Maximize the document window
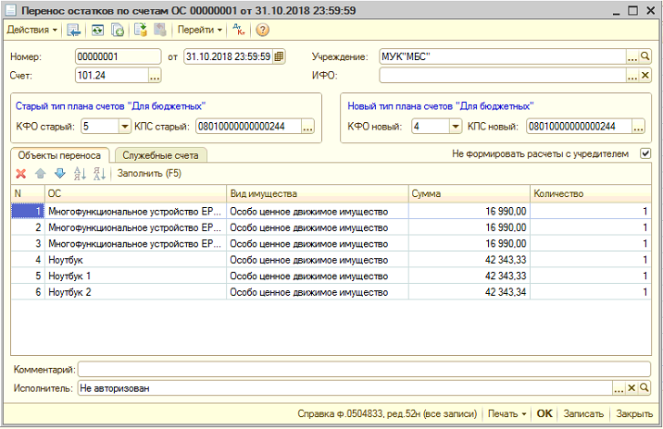 632,10
